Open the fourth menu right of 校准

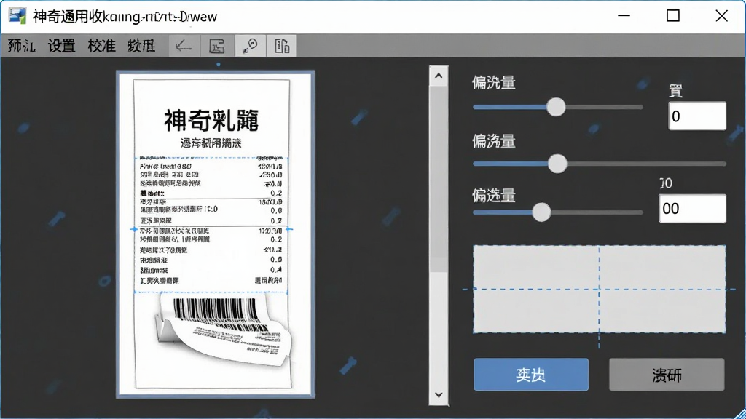coord(141,46)
